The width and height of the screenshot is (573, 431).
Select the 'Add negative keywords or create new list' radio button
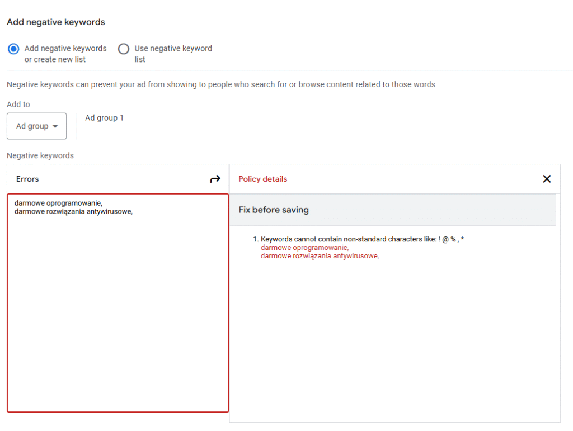tap(13, 49)
